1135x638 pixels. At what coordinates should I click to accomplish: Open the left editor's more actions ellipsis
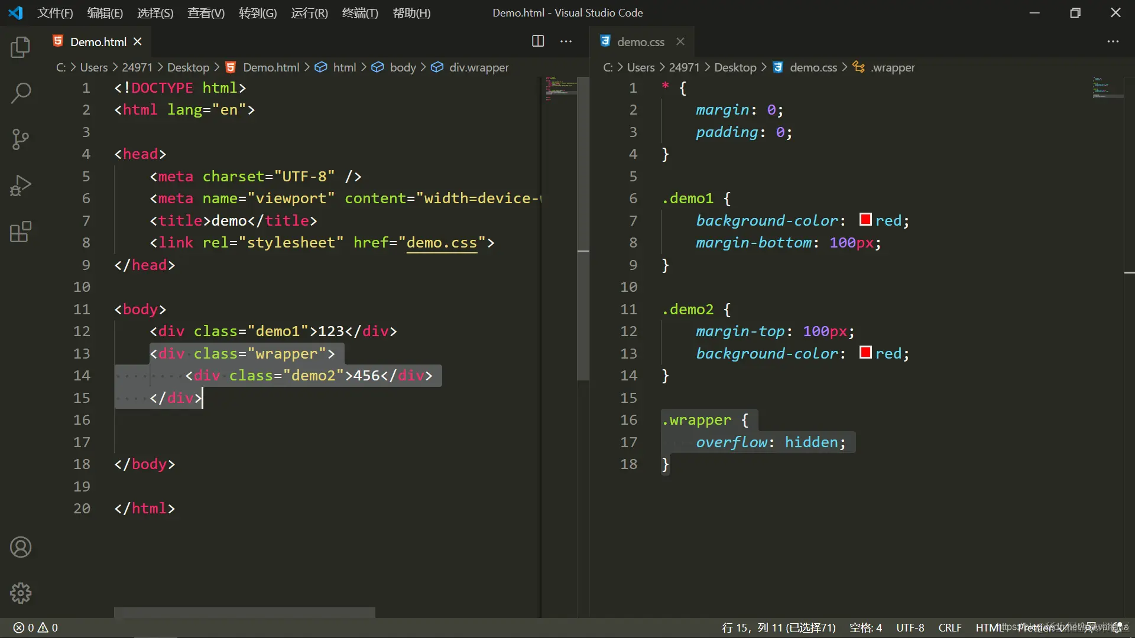point(566,41)
